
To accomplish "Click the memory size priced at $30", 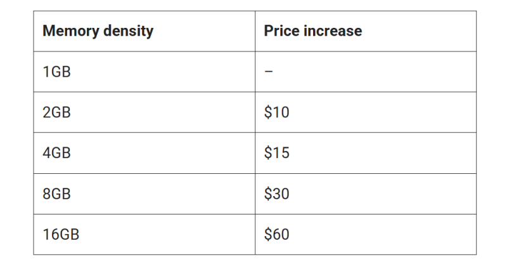I will click(x=56, y=194).
